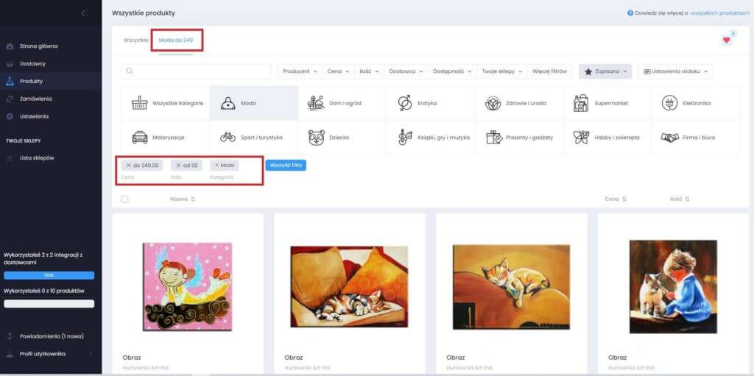
Task: Expand the Dostawca filter dropdown
Action: click(406, 71)
